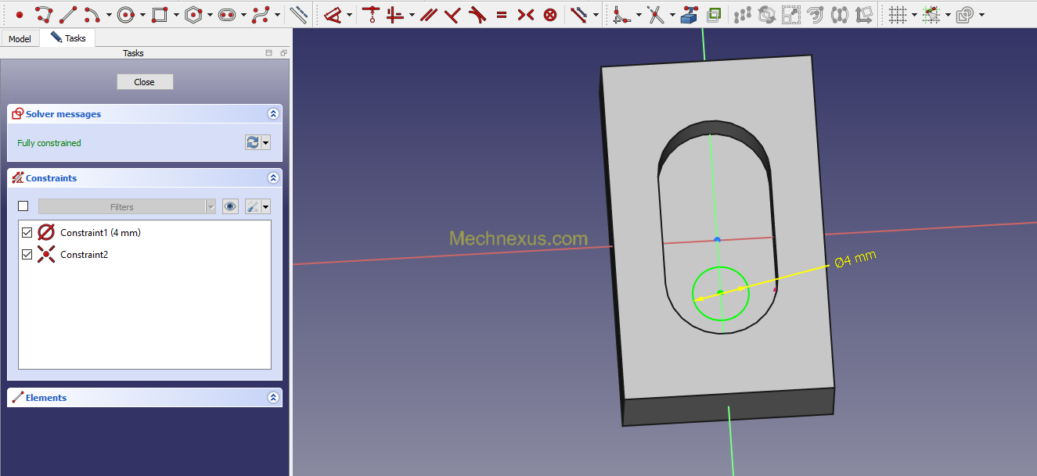Apply the Perpendicular constraint
Viewport: 1037px width, 476px height.
[452, 14]
